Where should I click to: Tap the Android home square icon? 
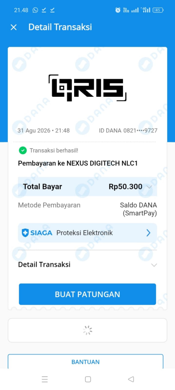click(x=88, y=379)
